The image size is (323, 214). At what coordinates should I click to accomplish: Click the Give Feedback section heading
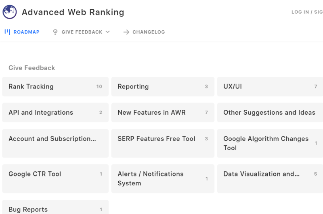32,68
